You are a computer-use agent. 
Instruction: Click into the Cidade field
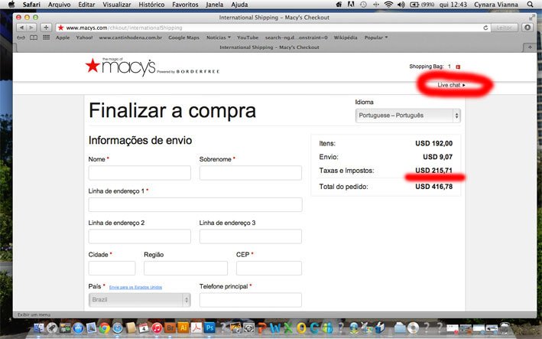(x=112, y=268)
